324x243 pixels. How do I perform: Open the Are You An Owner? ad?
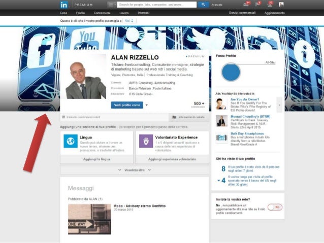click(x=245, y=99)
